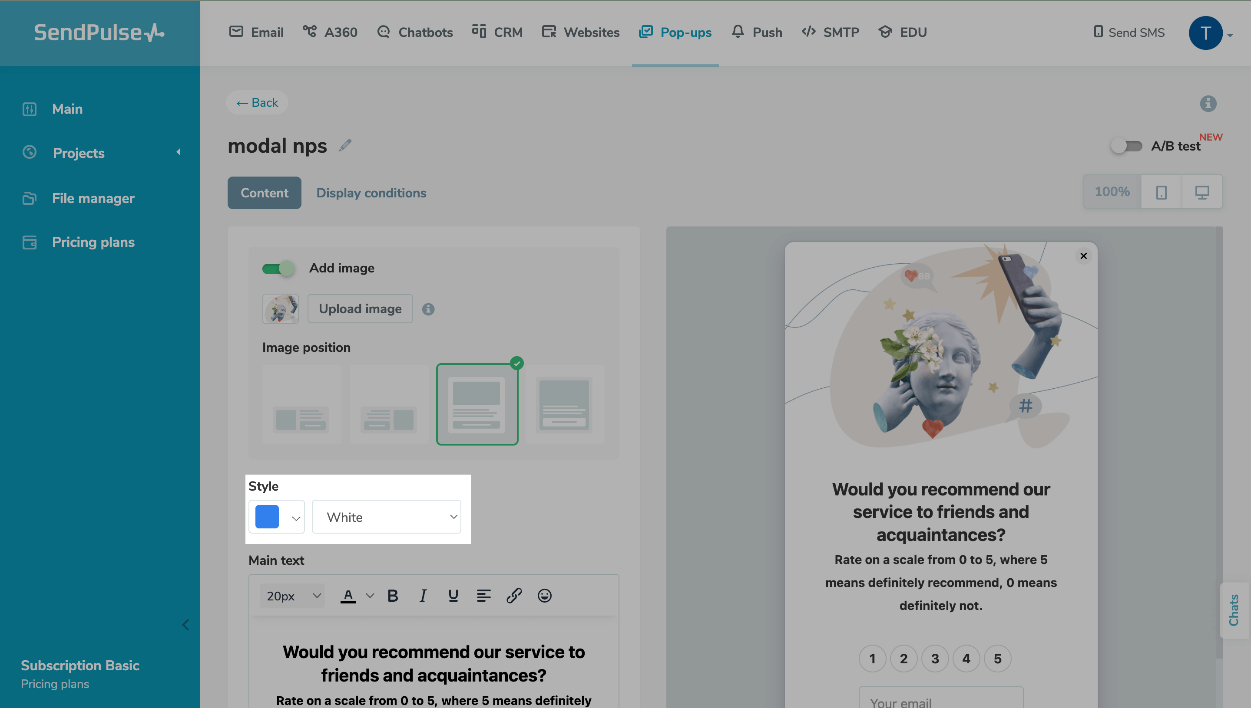Click the Upload image button

tap(360, 309)
